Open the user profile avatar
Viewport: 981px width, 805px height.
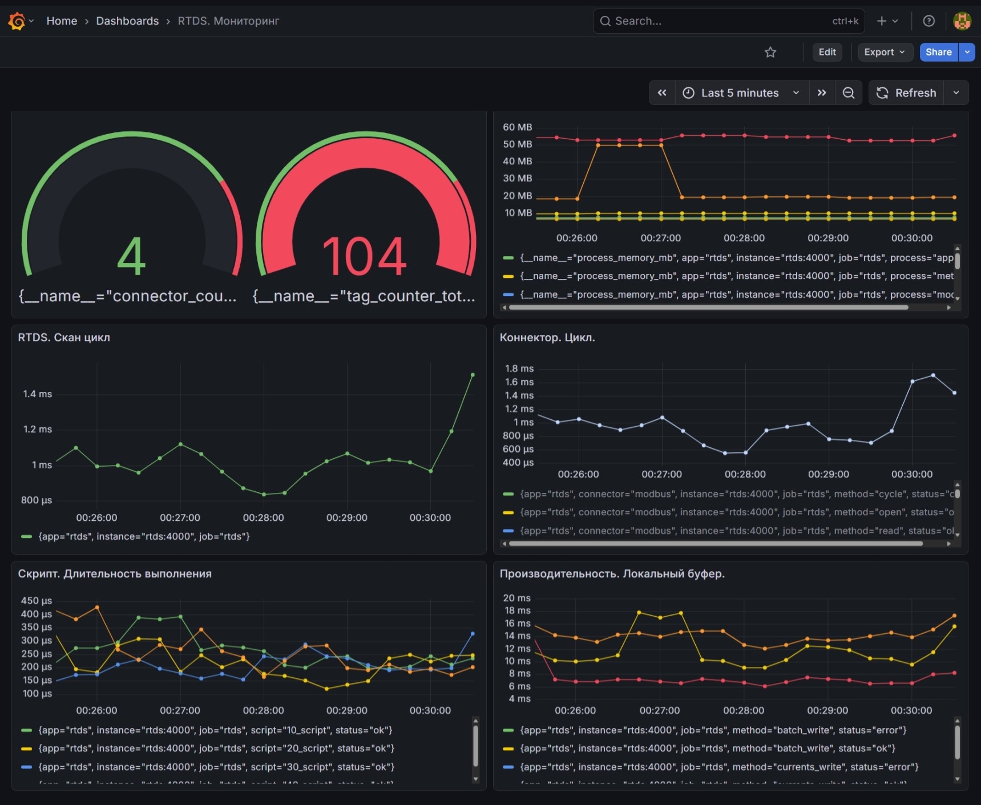[x=962, y=21]
